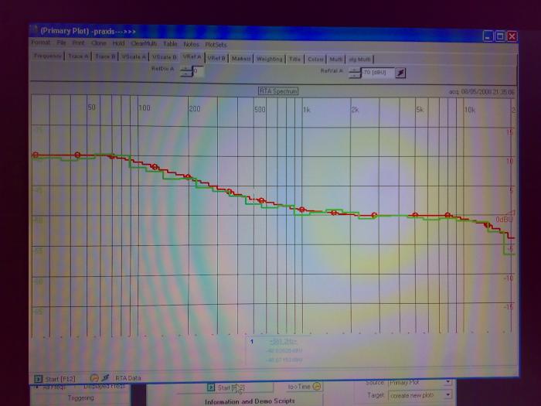Open the Target dropdown showing create new plot

pyautogui.click(x=448, y=394)
